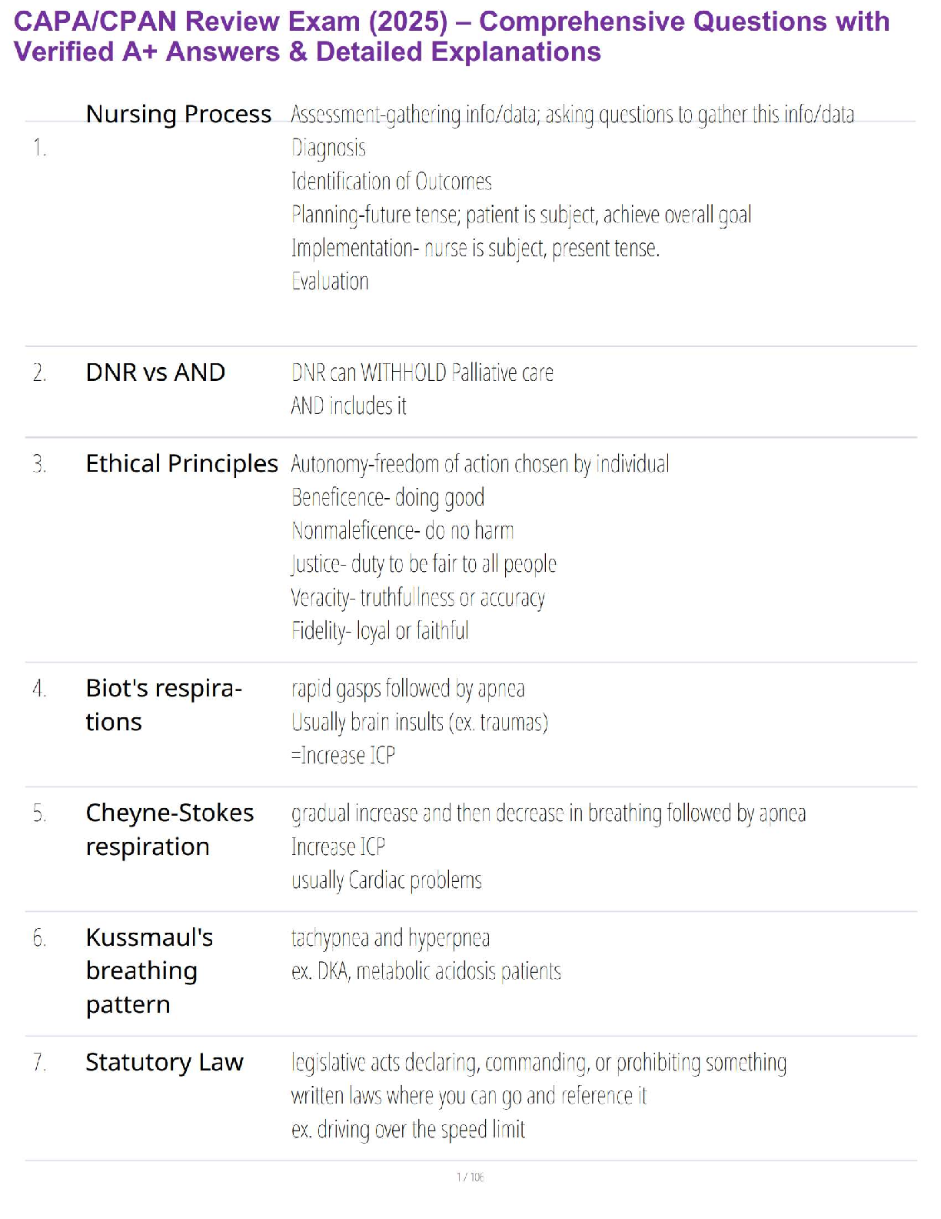Click the "Statutory Law" term

165,1062
